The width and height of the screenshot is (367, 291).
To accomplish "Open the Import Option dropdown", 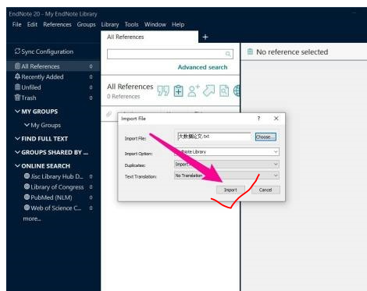I will coord(226,151).
